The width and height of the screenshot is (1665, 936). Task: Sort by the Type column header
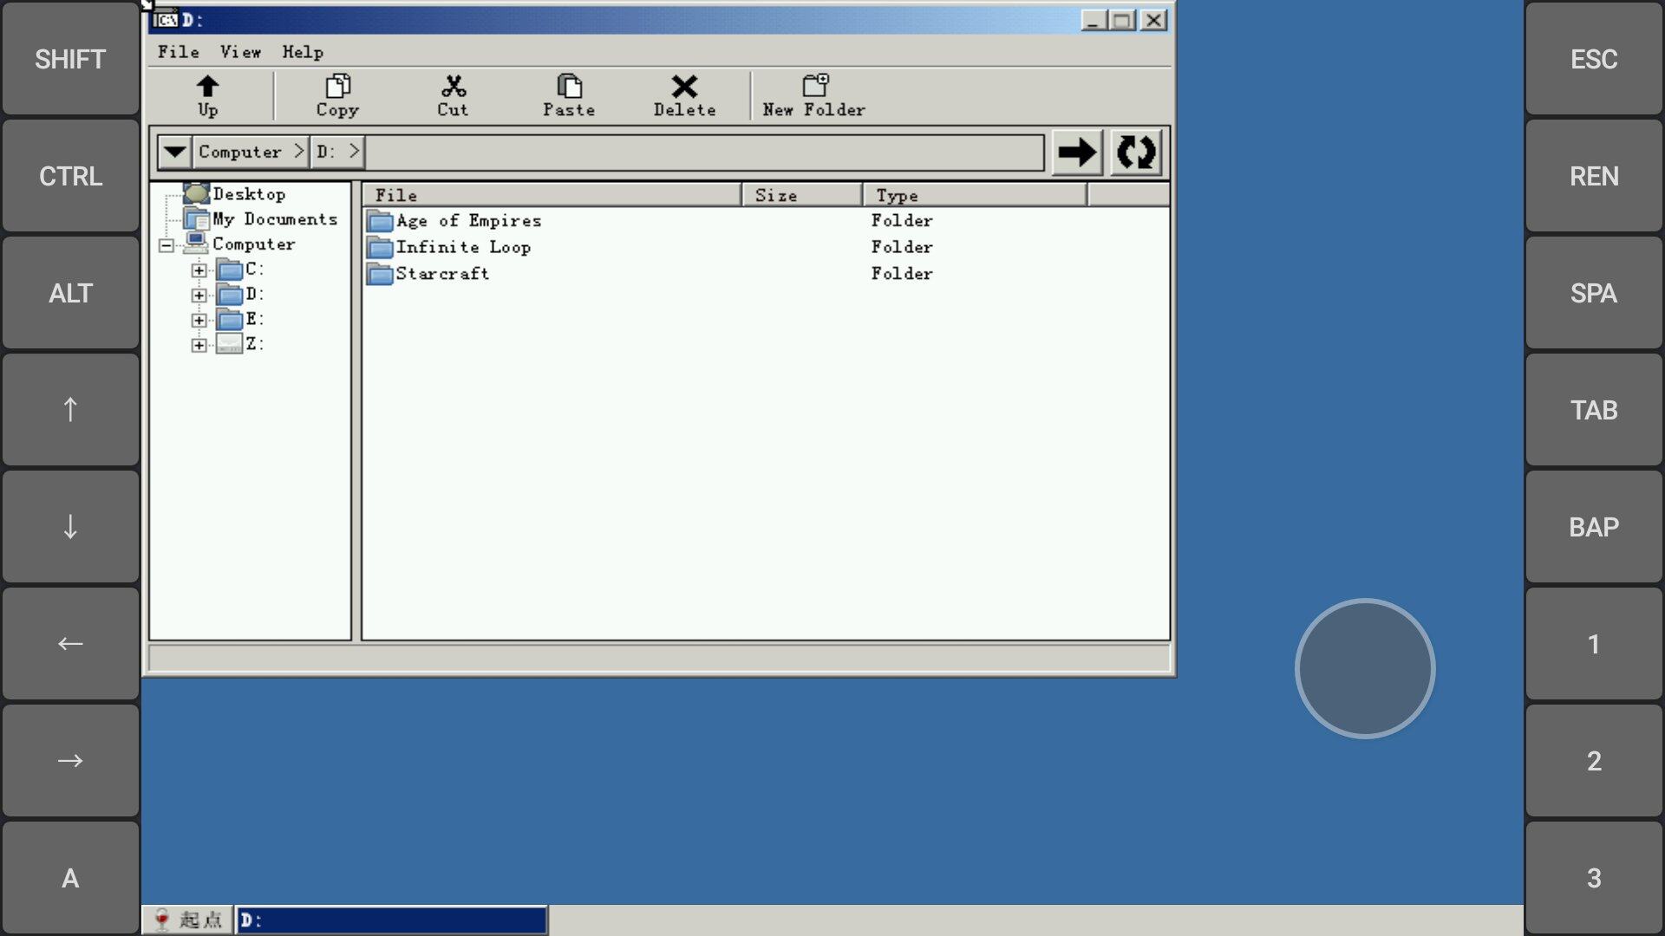click(x=975, y=195)
